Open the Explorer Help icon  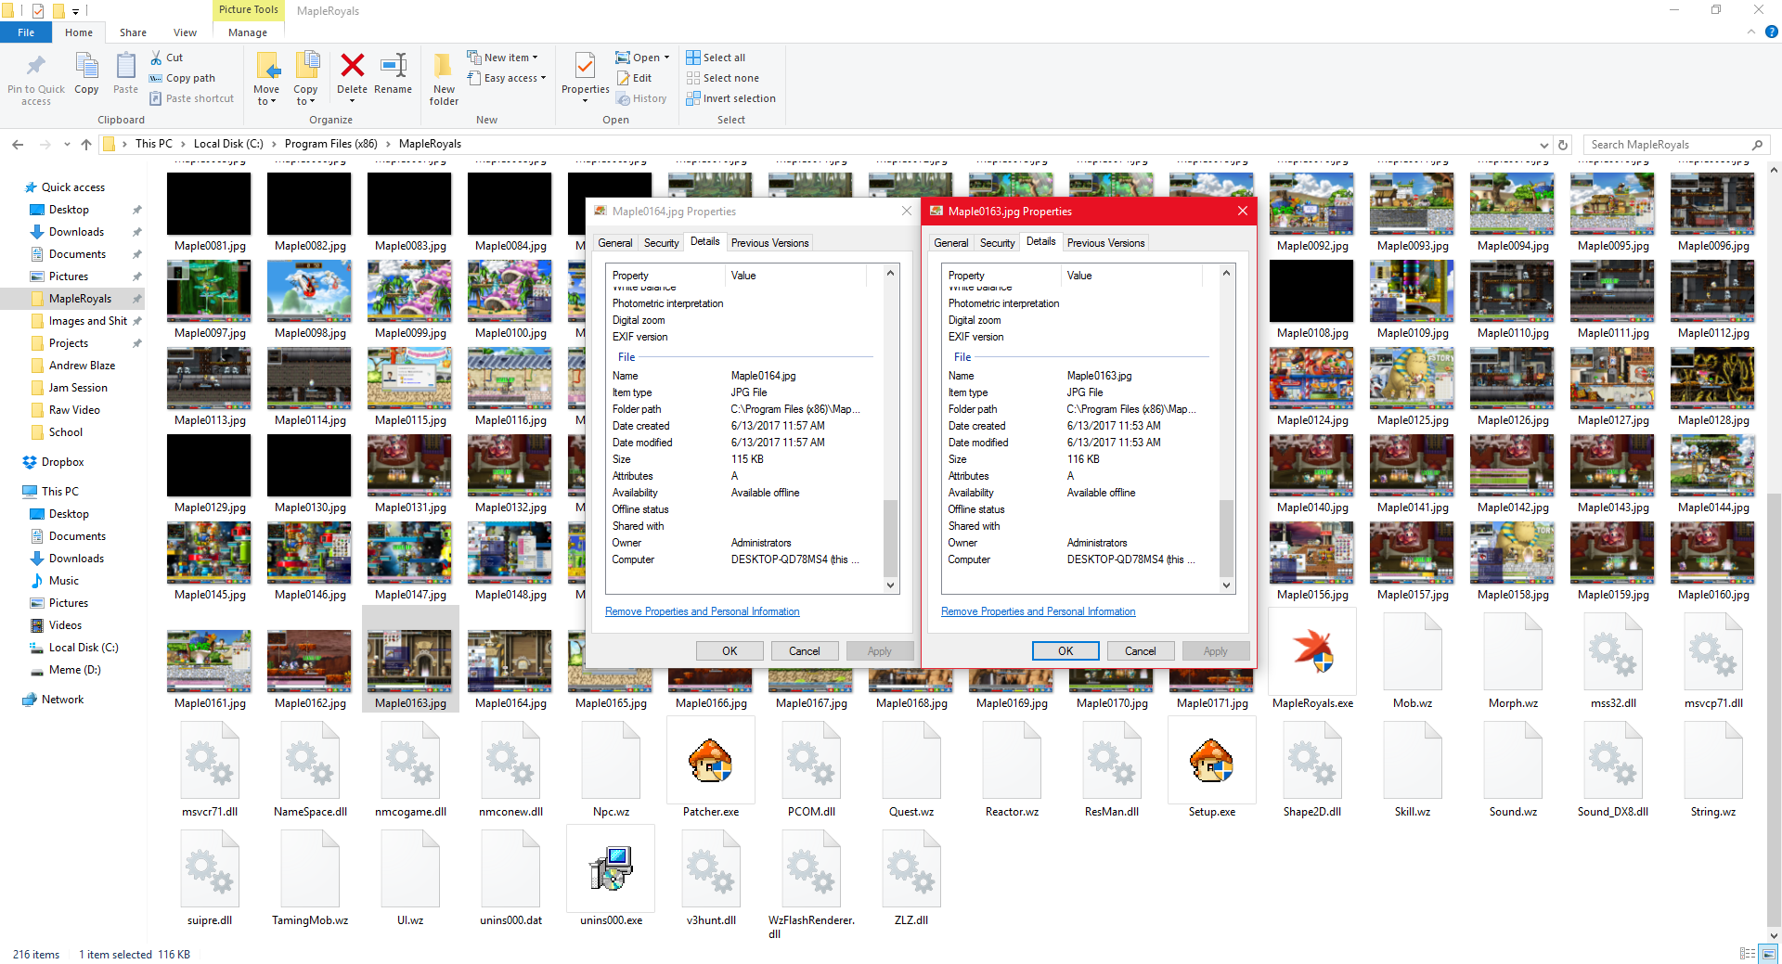1771,32
